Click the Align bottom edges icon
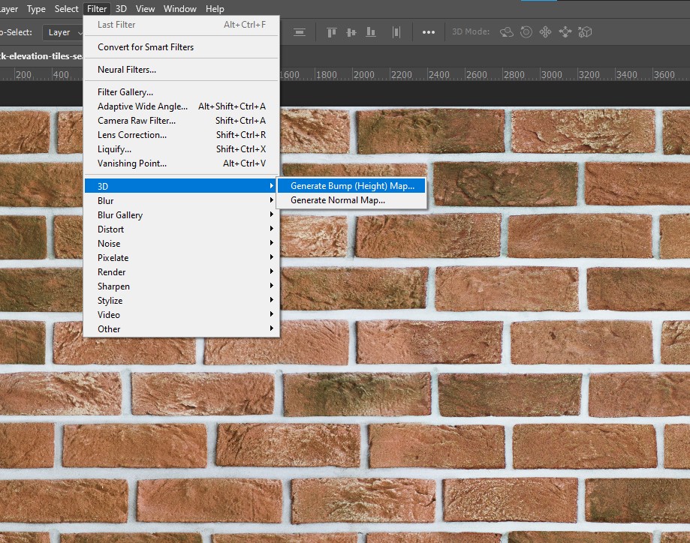 point(371,32)
